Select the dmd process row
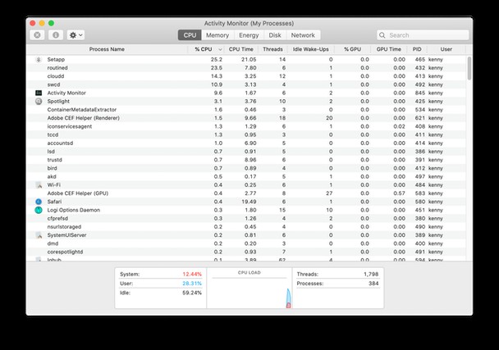This screenshot has height=350, width=499. pyautogui.click(x=246, y=243)
